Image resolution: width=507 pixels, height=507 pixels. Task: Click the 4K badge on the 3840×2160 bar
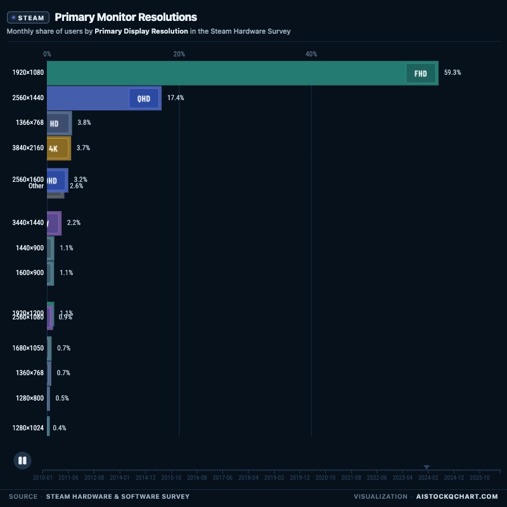(53, 148)
